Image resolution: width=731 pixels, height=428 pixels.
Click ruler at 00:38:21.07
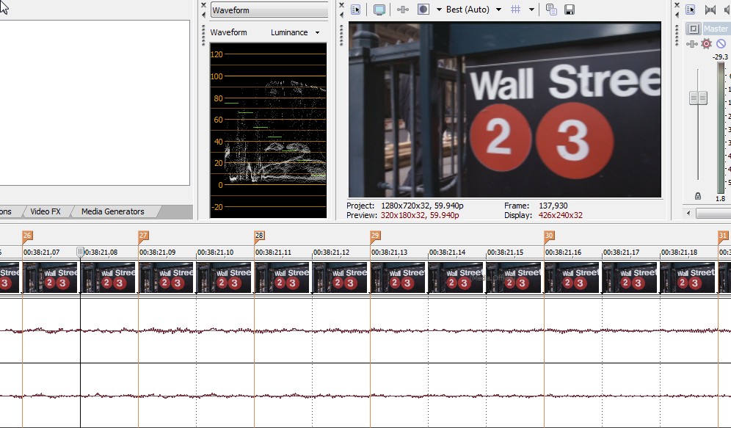42,253
